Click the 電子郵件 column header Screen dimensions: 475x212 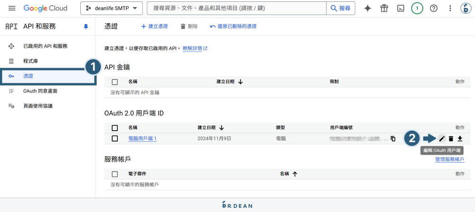138,174
